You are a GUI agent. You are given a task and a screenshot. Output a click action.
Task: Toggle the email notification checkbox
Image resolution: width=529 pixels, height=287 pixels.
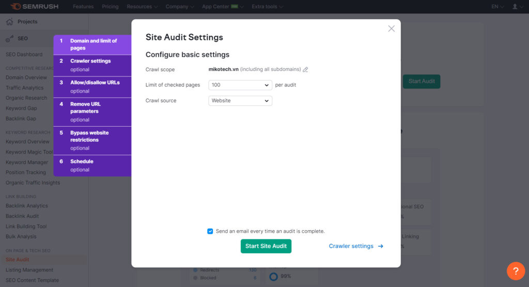click(210, 231)
